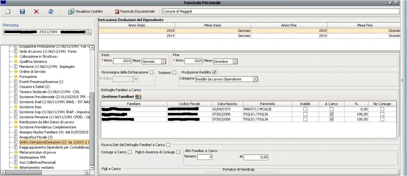Click the Altri Familiari Numero field
Viewport: 407px width, 176px height.
(x=205, y=157)
